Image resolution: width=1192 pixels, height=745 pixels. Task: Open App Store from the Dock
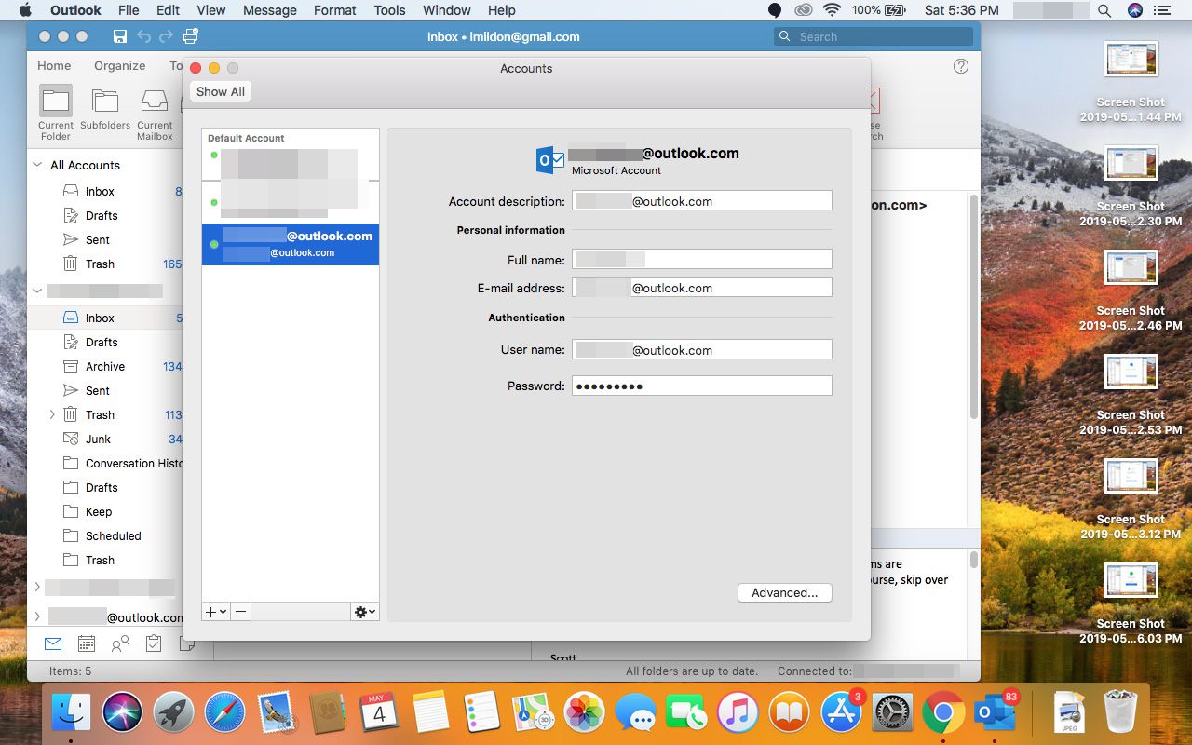pyautogui.click(x=841, y=714)
